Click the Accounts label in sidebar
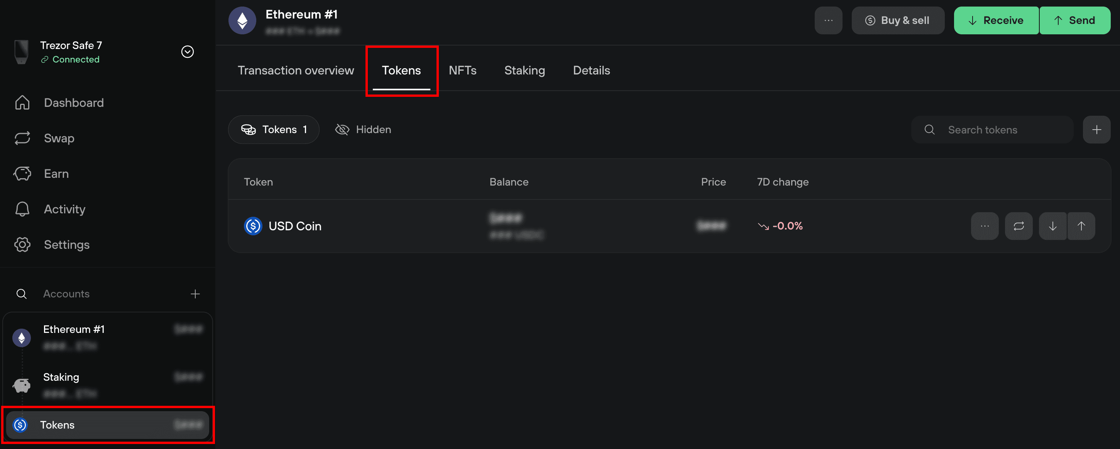This screenshot has width=1120, height=449. point(66,294)
